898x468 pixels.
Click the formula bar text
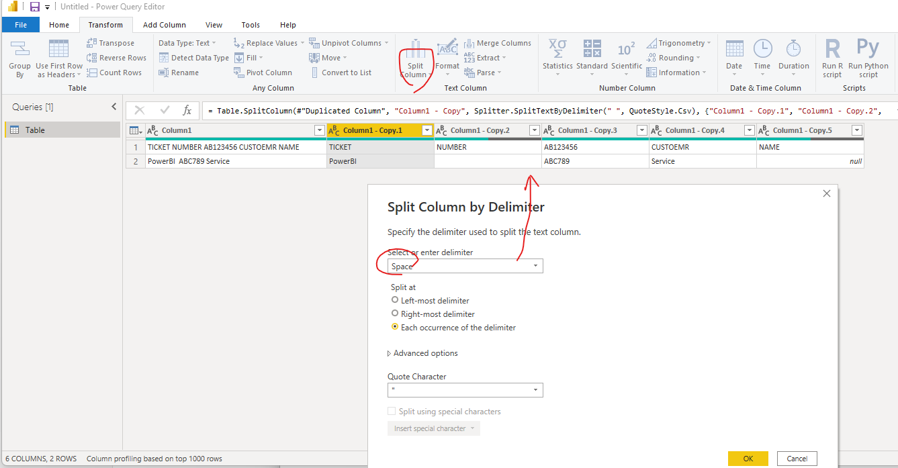(544, 111)
